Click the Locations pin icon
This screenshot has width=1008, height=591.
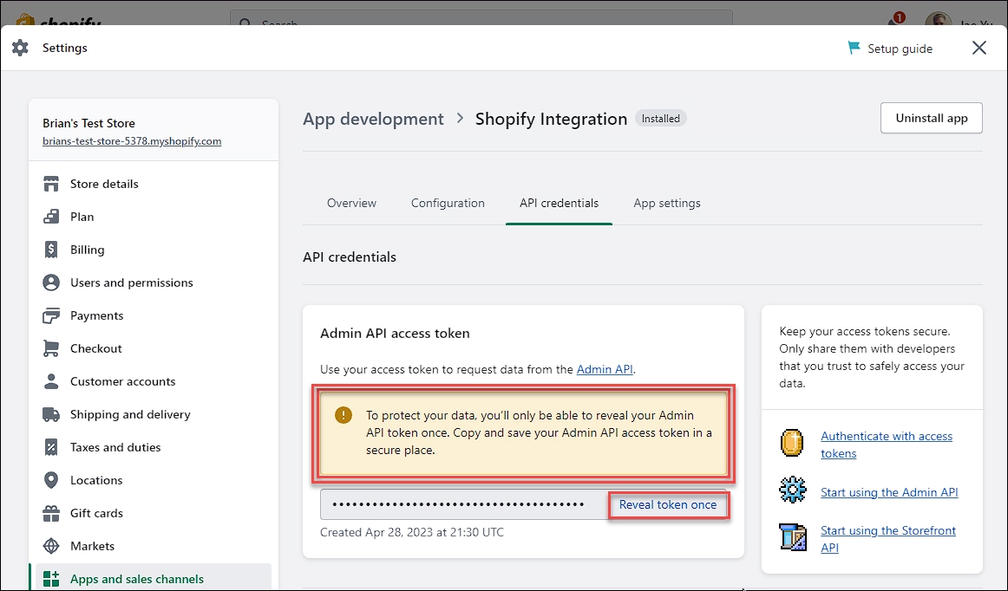coord(51,480)
